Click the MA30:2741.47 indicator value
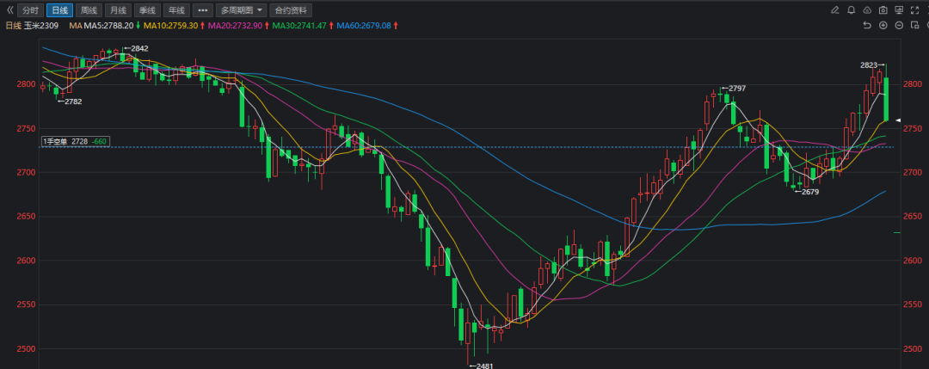 (x=299, y=26)
